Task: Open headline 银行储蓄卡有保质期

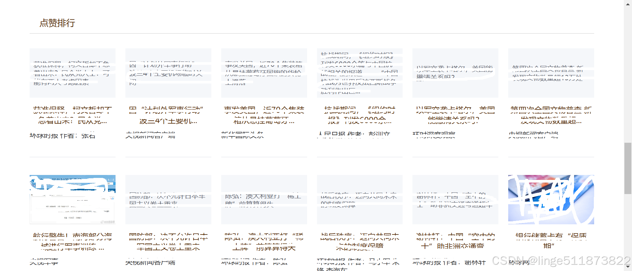Action: pos(551,242)
